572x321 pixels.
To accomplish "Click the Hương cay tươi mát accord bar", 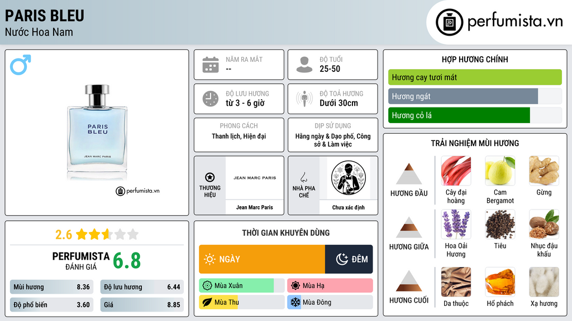I will click(475, 77).
